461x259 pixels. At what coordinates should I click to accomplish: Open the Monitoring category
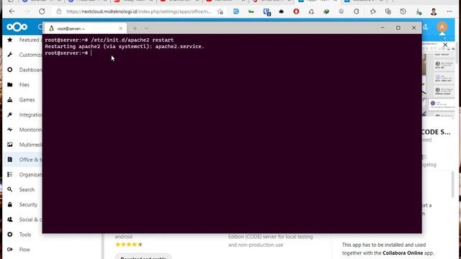click(x=23, y=129)
